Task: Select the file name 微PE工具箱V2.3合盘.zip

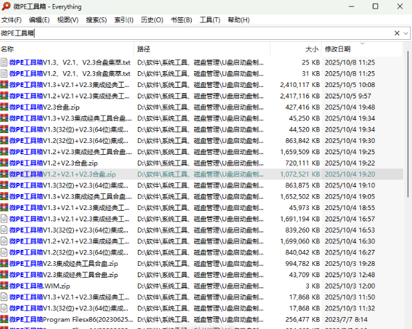Action: (x=45, y=107)
